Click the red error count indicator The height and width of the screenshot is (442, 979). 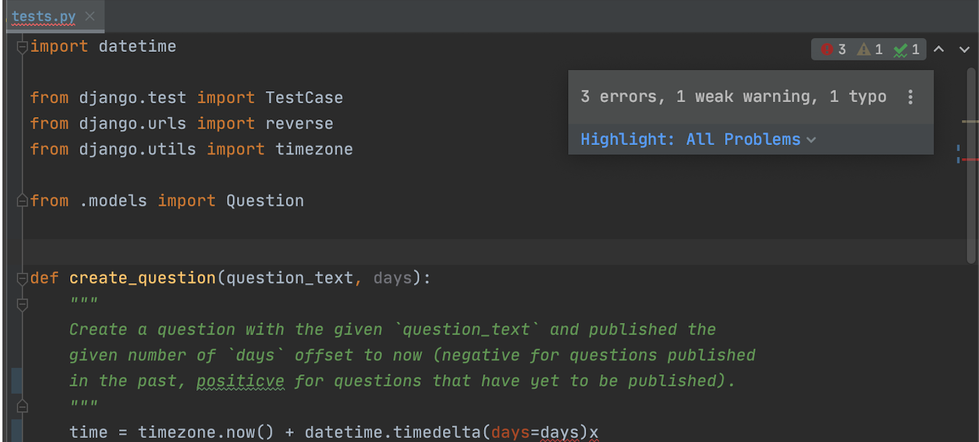(833, 50)
